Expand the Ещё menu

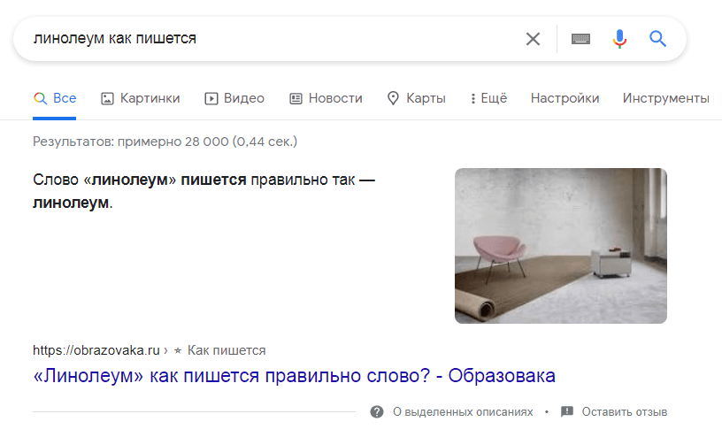[488, 98]
